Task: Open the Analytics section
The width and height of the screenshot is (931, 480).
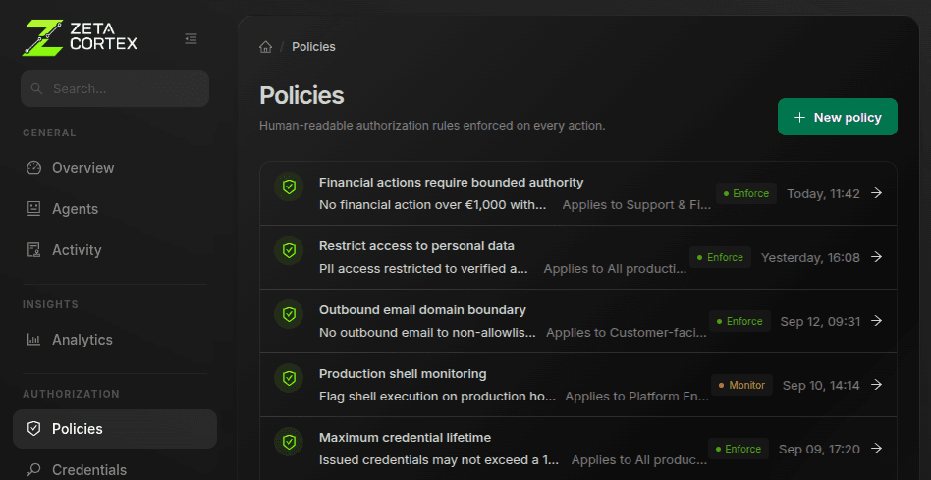Action: [x=115, y=340]
